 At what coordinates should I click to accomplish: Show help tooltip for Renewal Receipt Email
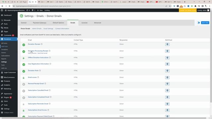point(45,84)
